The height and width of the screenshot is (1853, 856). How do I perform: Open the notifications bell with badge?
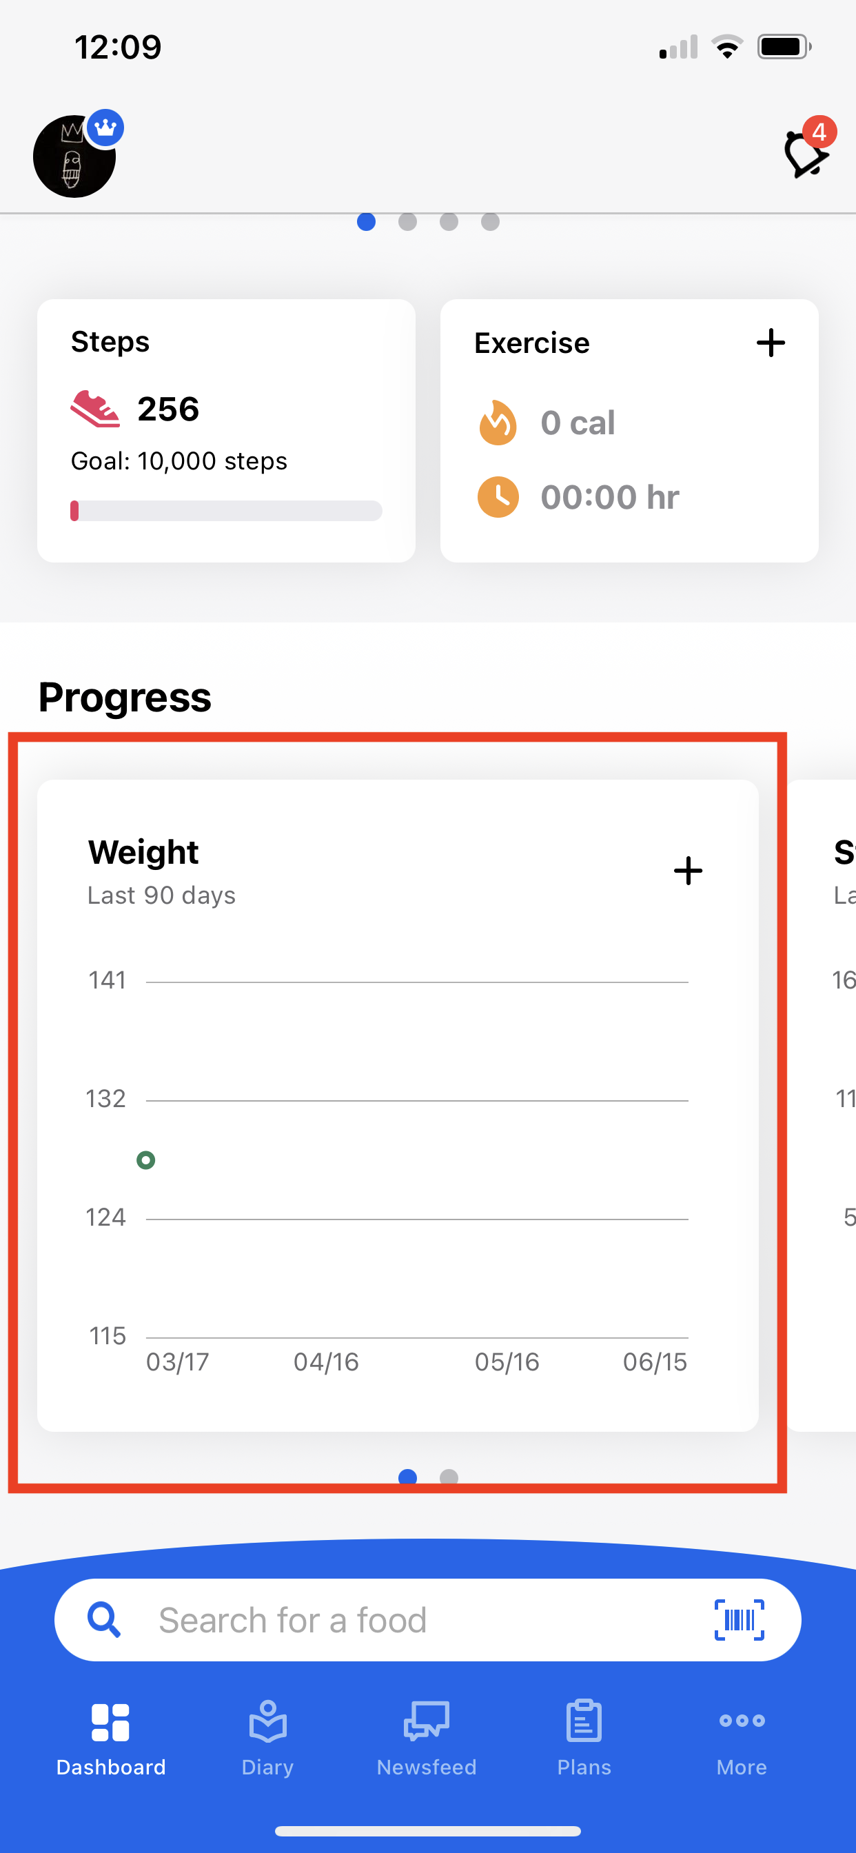coord(806,153)
